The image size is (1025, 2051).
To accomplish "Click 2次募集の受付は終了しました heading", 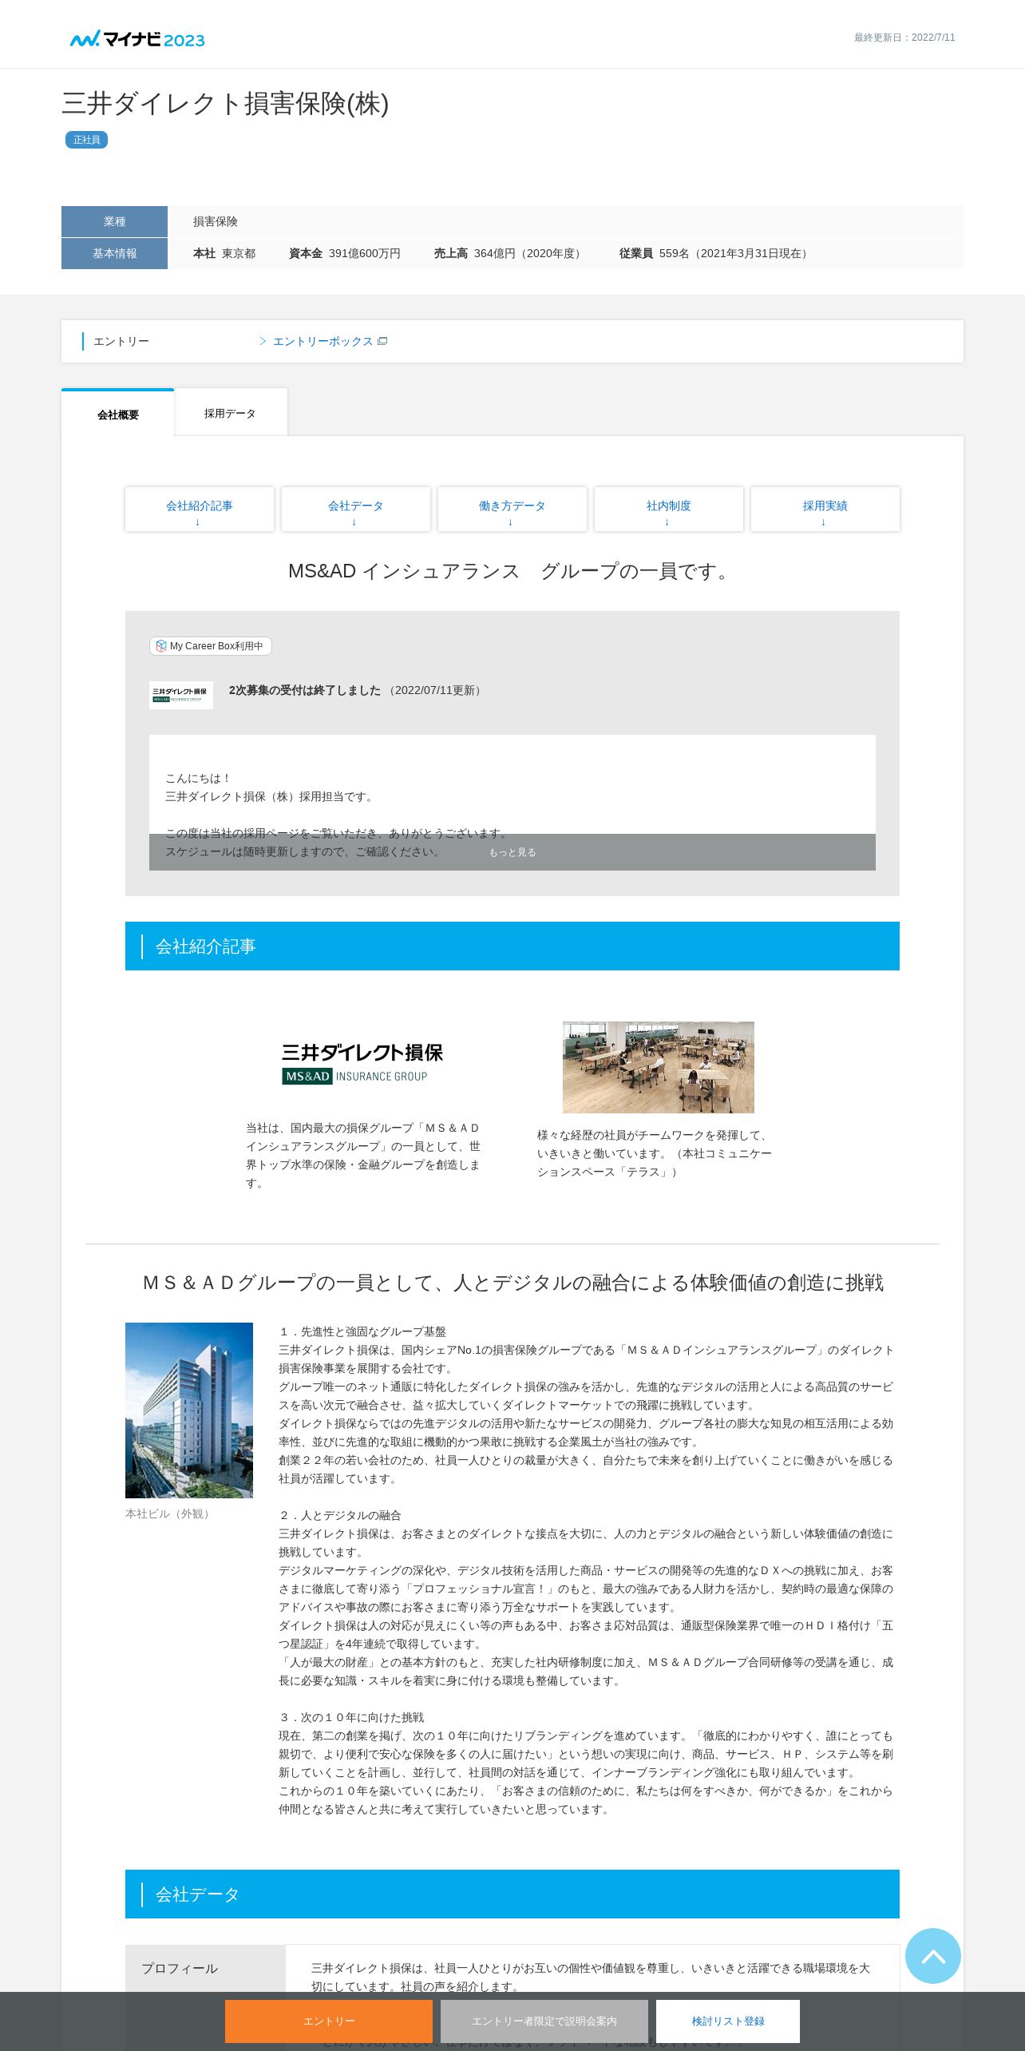I will pyautogui.click(x=305, y=690).
